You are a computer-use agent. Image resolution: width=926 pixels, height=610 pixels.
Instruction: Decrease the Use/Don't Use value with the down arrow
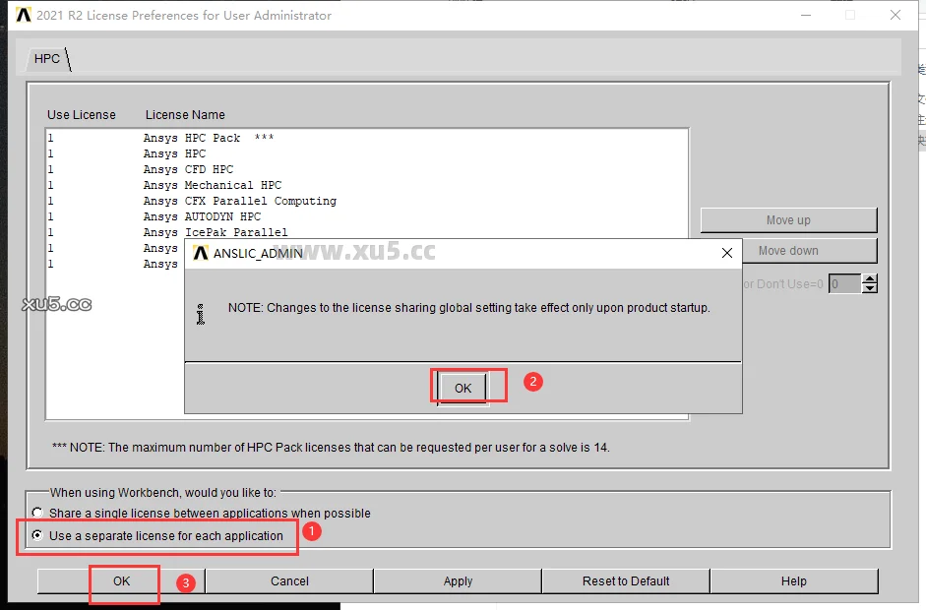tap(869, 288)
